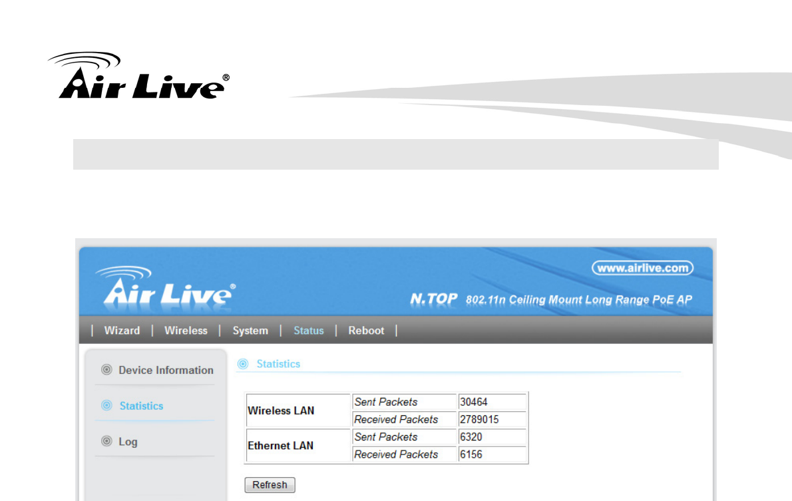Open the System menu tab

pos(250,331)
